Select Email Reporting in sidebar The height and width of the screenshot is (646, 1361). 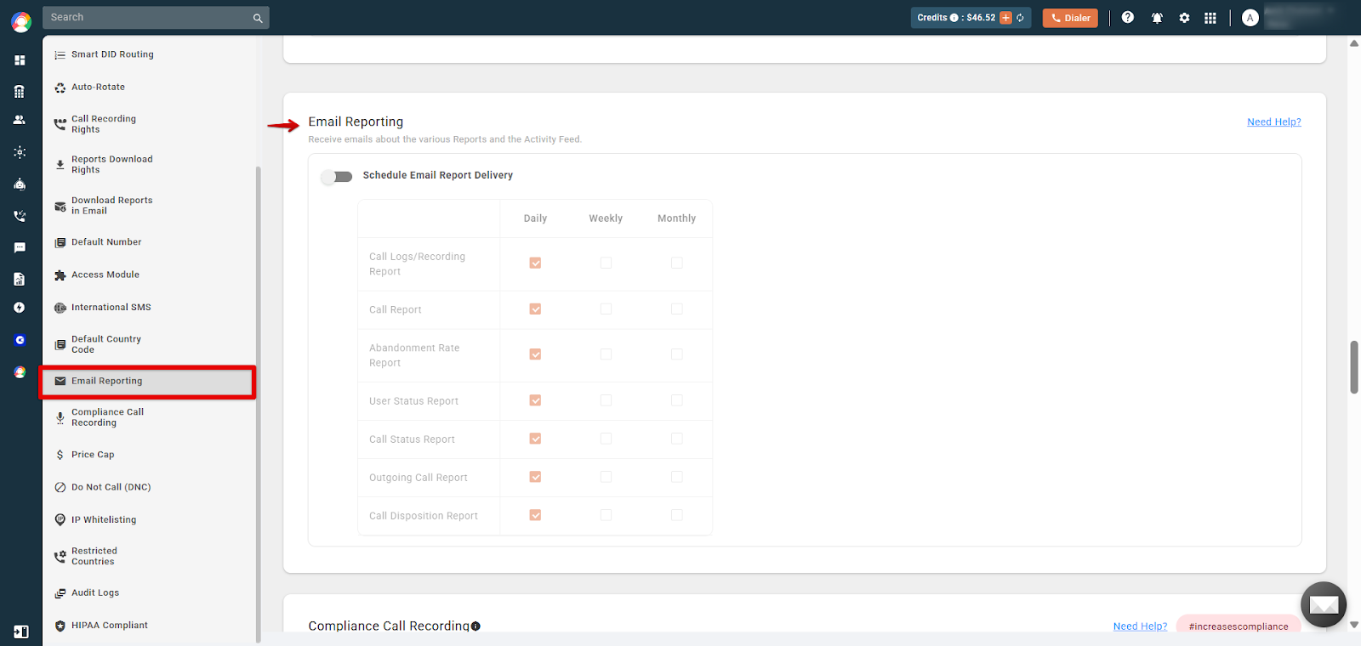point(148,382)
